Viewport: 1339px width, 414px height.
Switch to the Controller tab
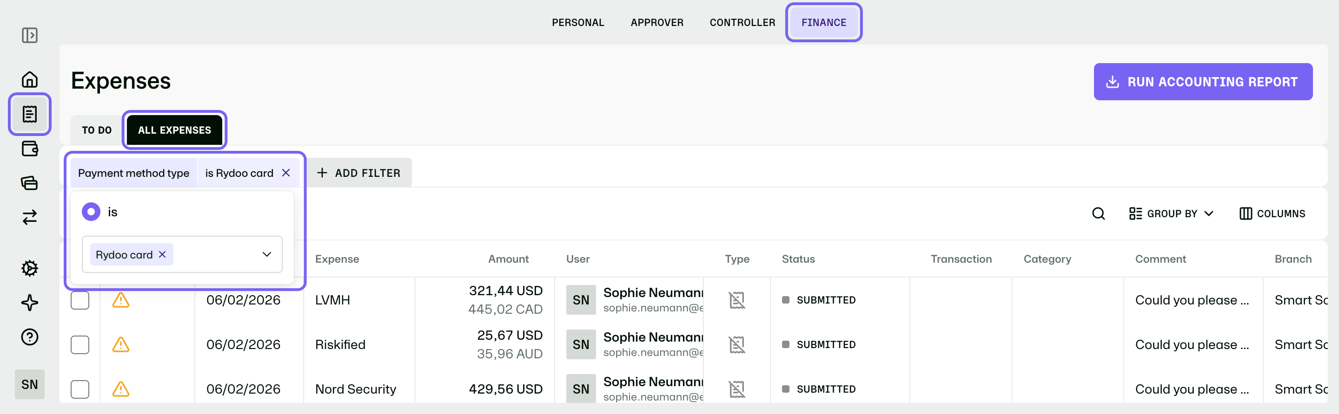[x=742, y=22]
